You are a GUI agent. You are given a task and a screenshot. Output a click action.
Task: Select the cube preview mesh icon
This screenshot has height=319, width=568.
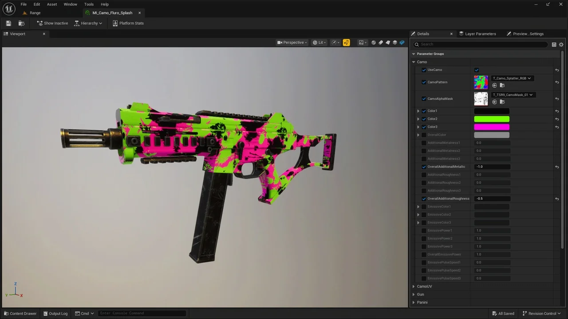click(395, 43)
